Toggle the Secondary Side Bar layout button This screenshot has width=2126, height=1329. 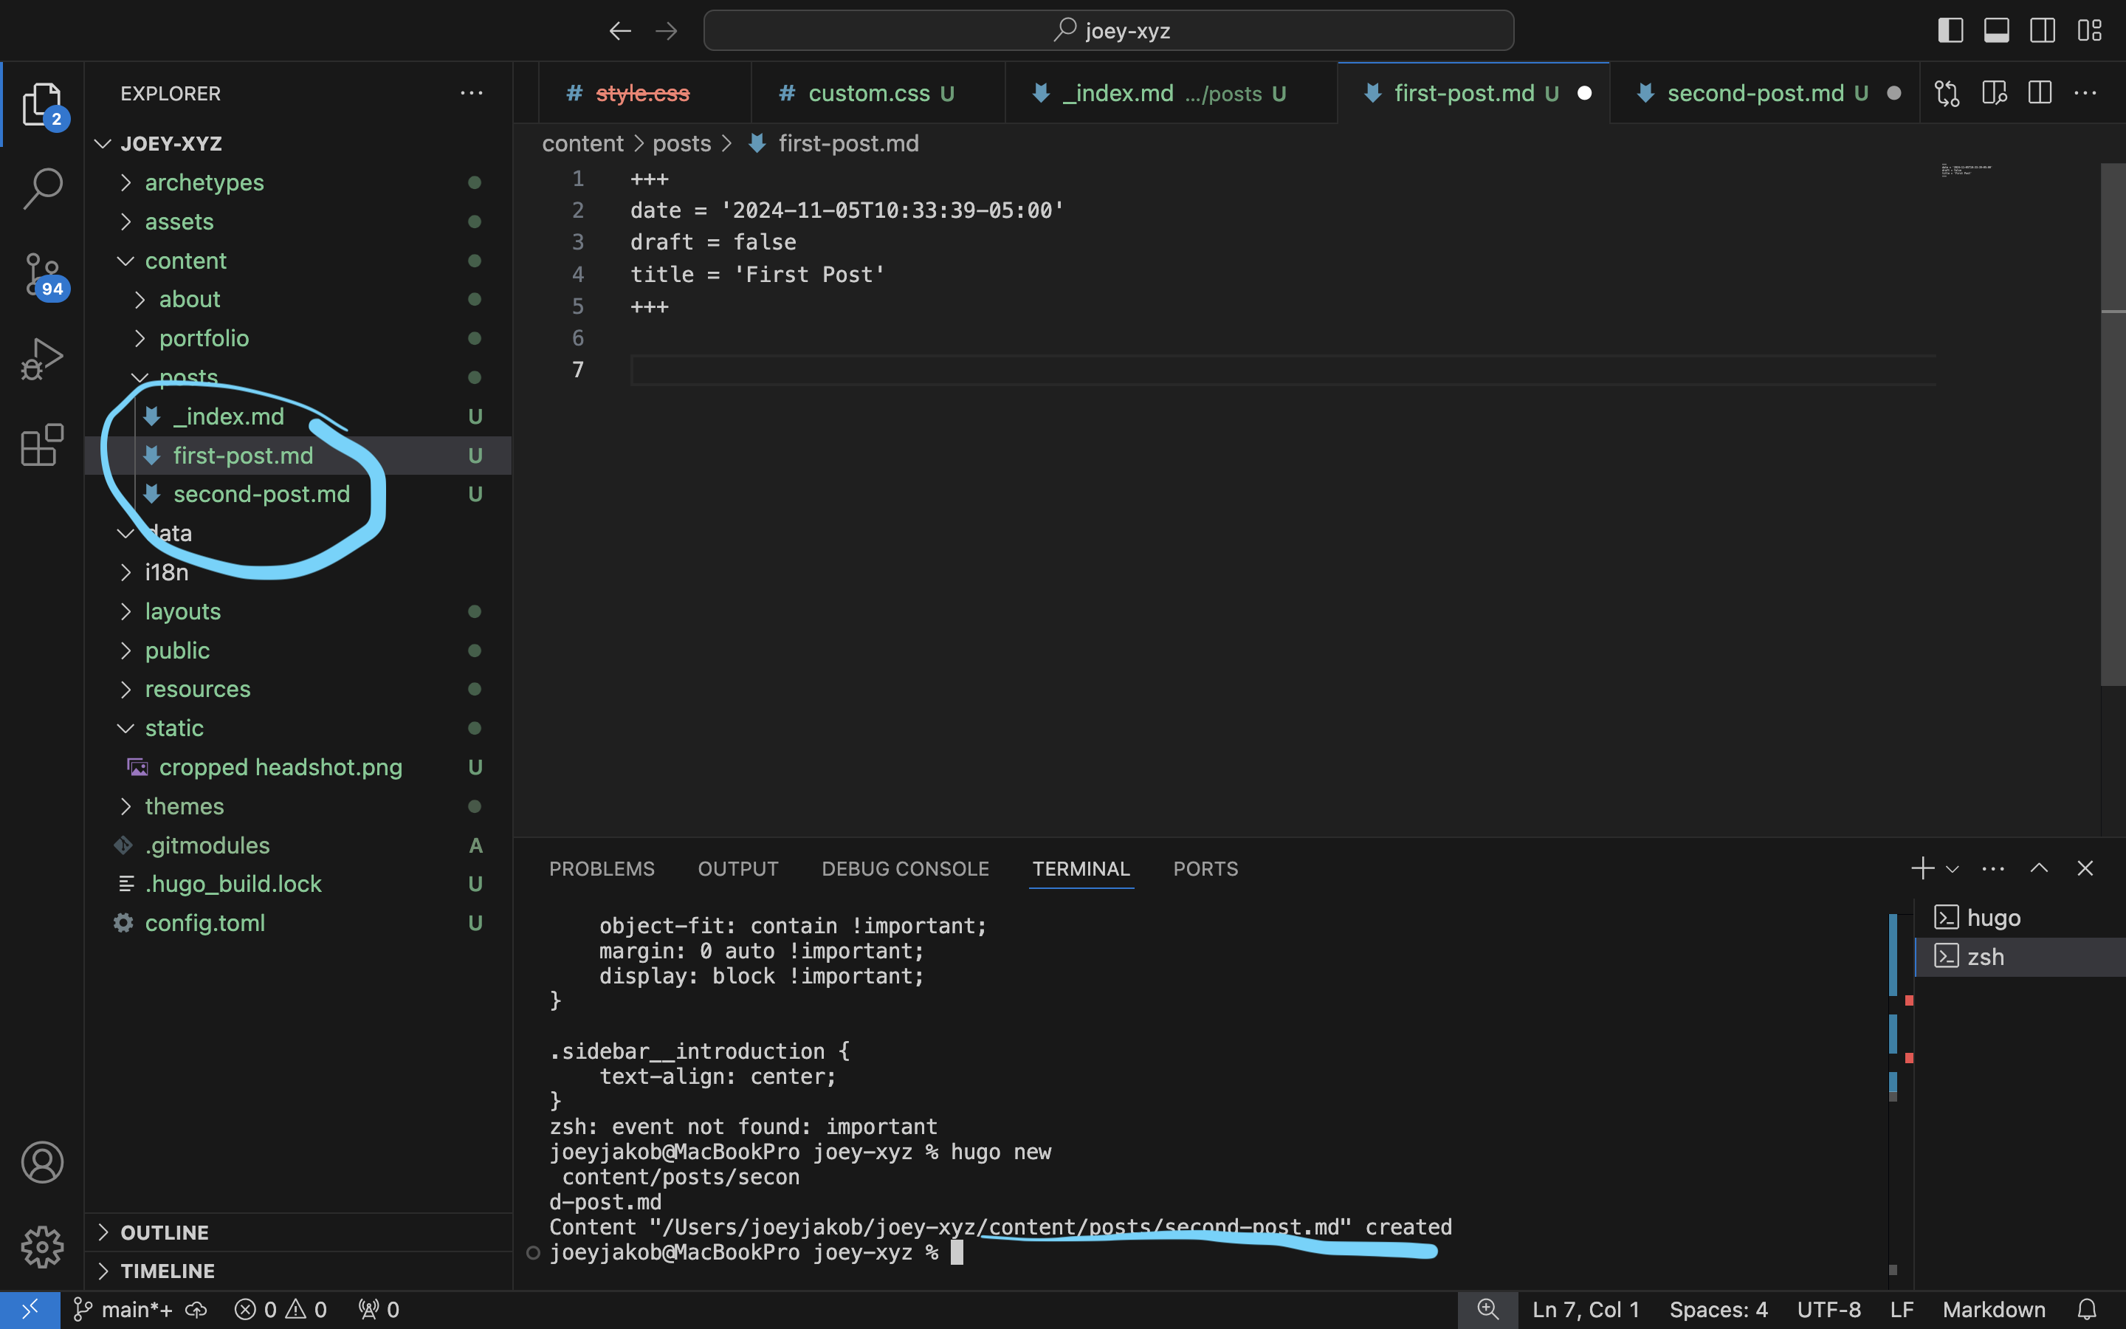[2042, 31]
